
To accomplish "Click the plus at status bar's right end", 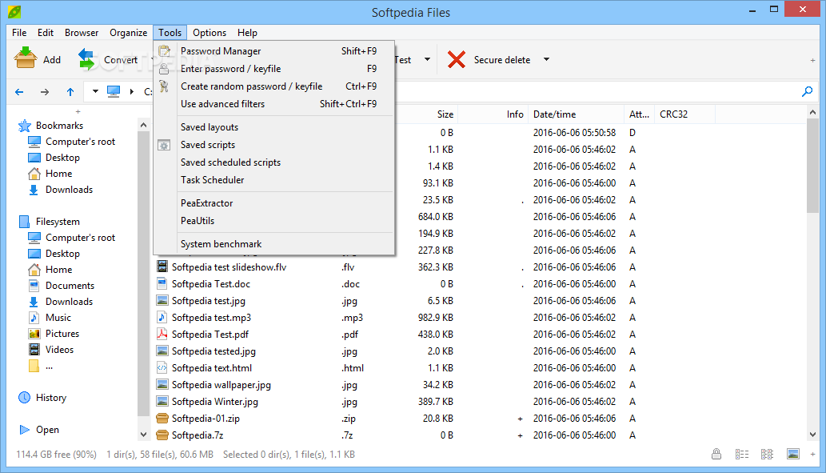I will click(812, 454).
